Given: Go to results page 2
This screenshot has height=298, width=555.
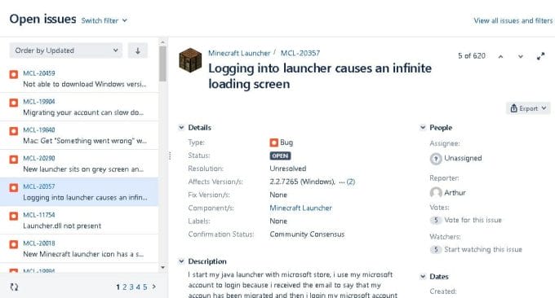Looking at the screenshot, I should [x=124, y=287].
